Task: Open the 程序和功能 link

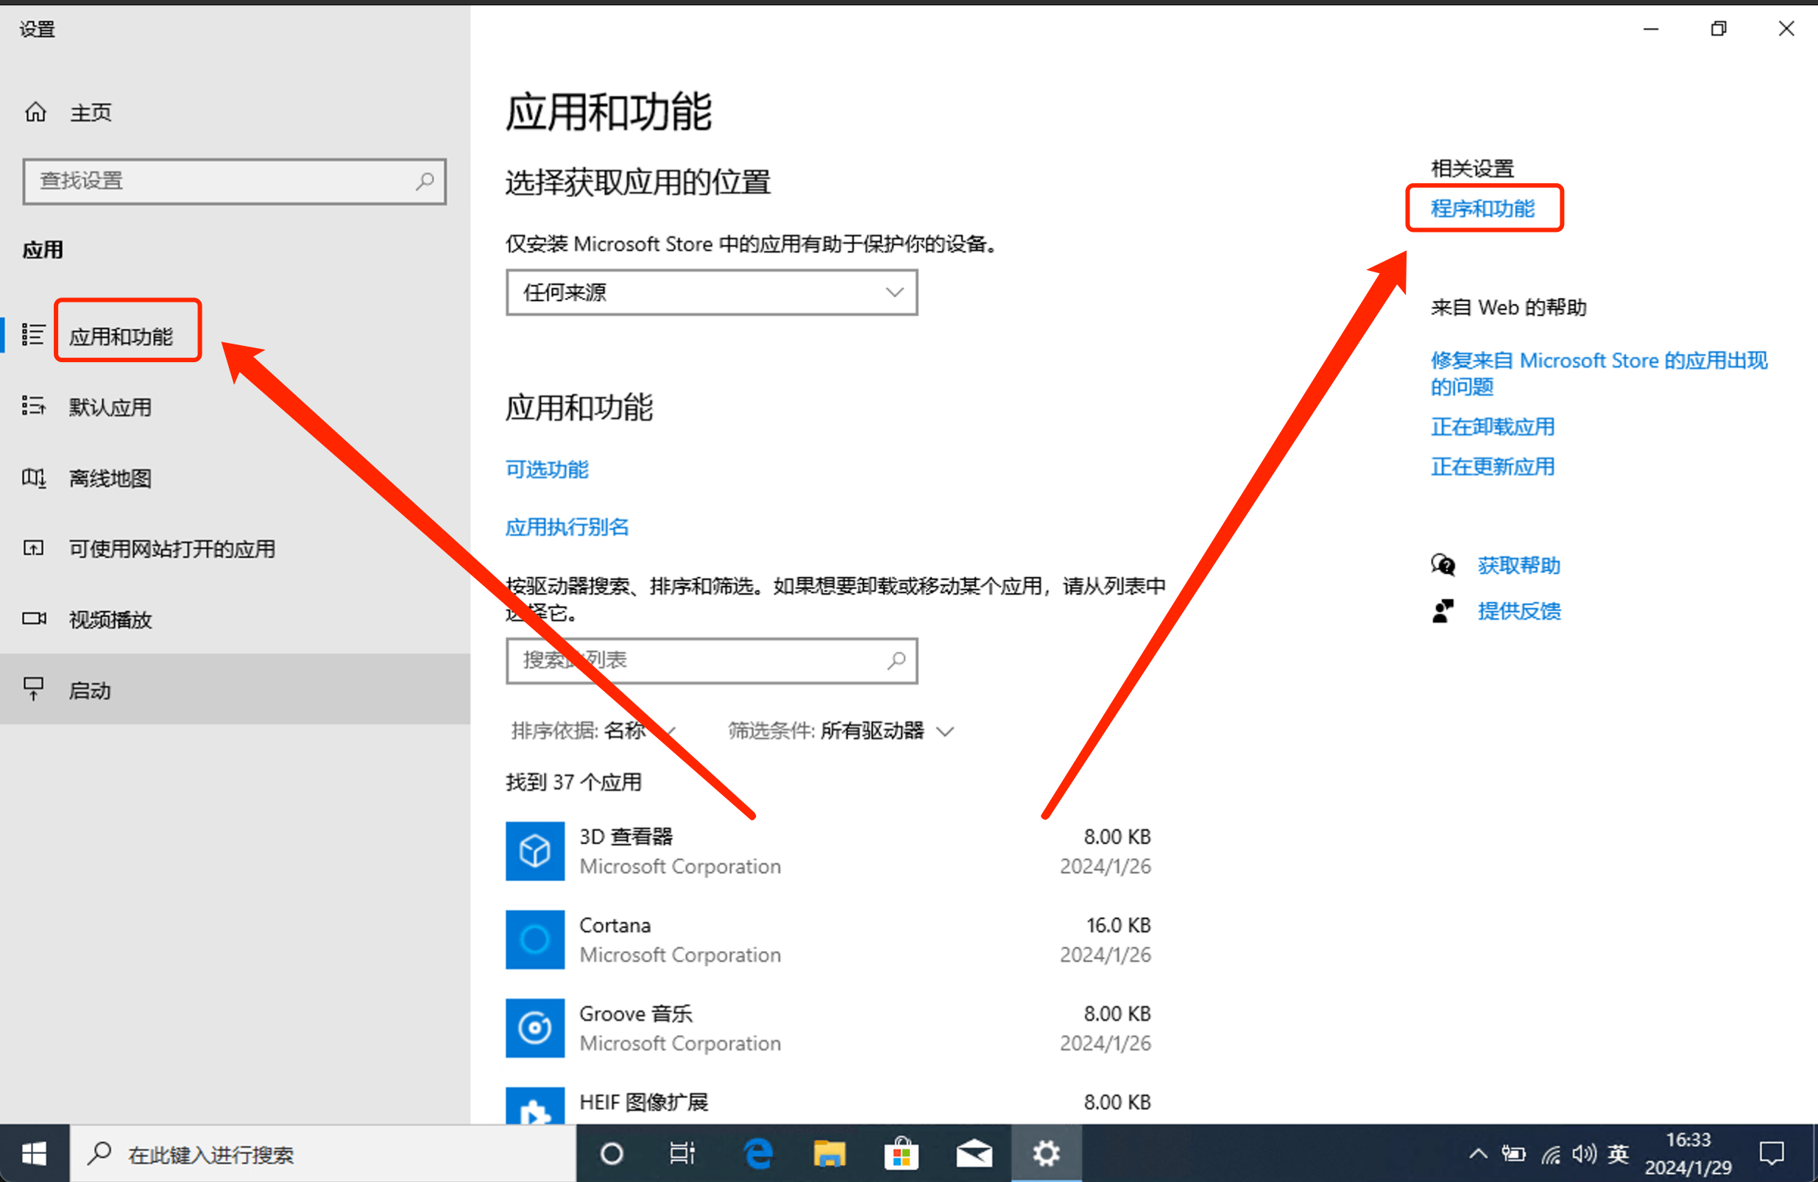Action: click(x=1482, y=208)
